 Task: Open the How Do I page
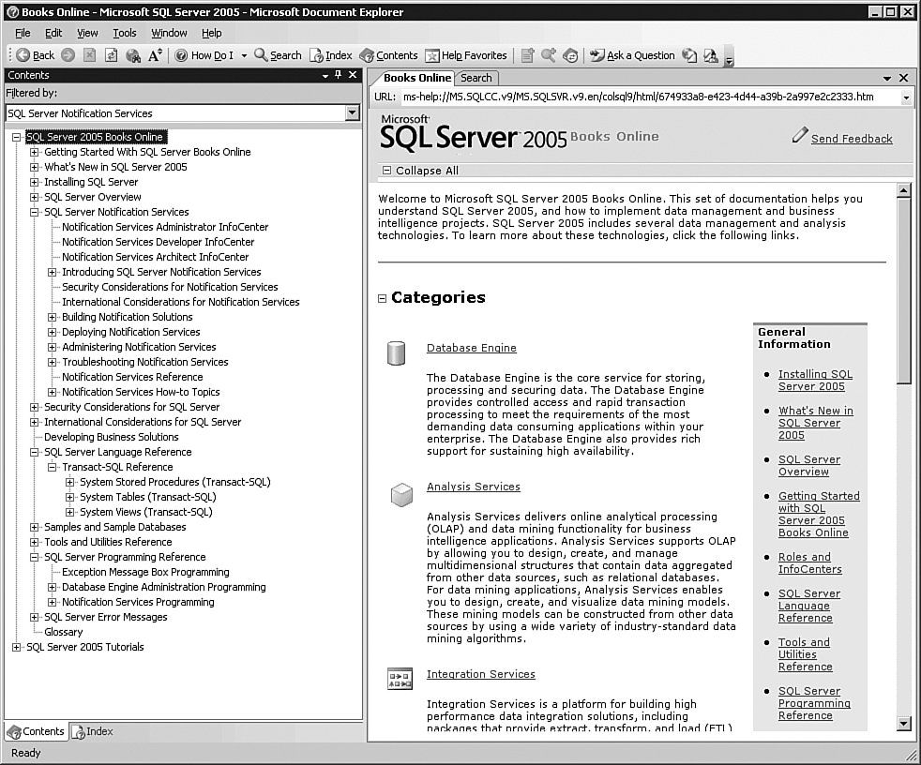pyautogui.click(x=204, y=55)
